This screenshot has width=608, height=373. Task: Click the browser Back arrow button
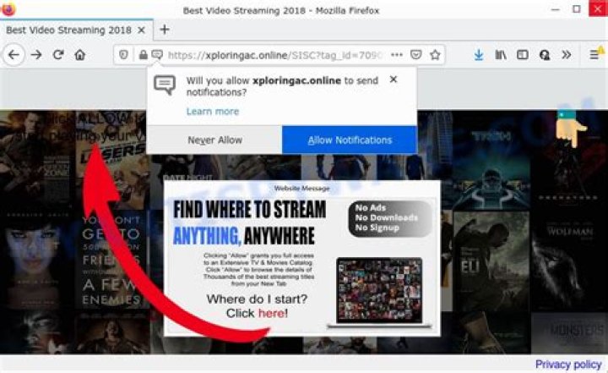pyautogui.click(x=14, y=54)
